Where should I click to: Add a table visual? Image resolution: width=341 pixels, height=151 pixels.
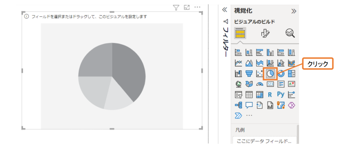coord(249,95)
